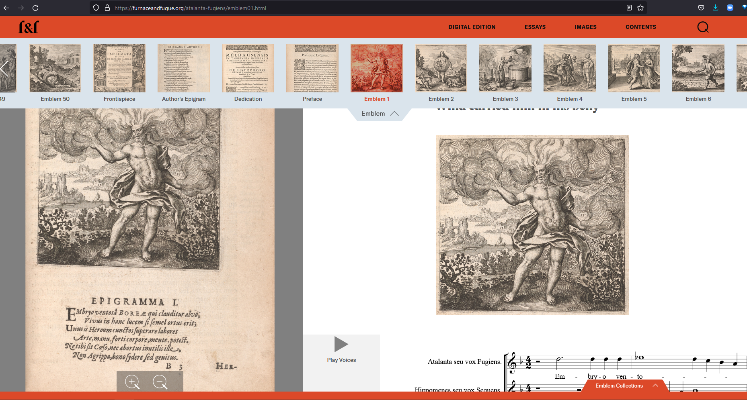View site security via the padlock icon
The image size is (747, 400).
coord(107,8)
